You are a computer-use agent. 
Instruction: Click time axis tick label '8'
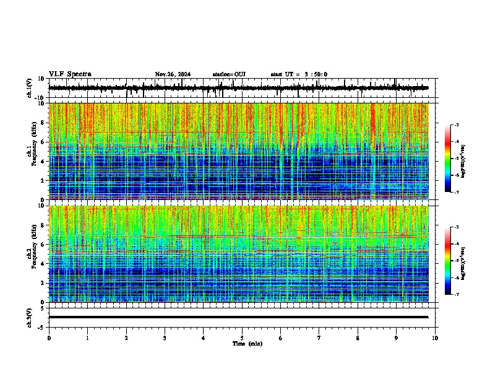point(358,338)
